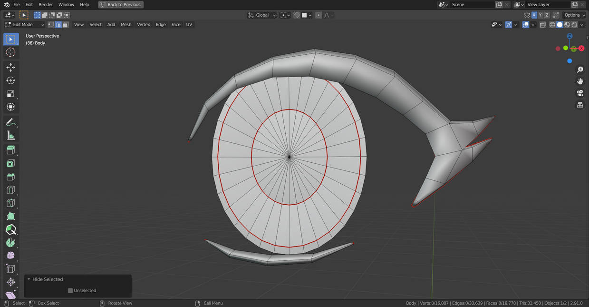This screenshot has height=307, width=589.
Task: Select the Measure tool
Action: (x=10, y=136)
